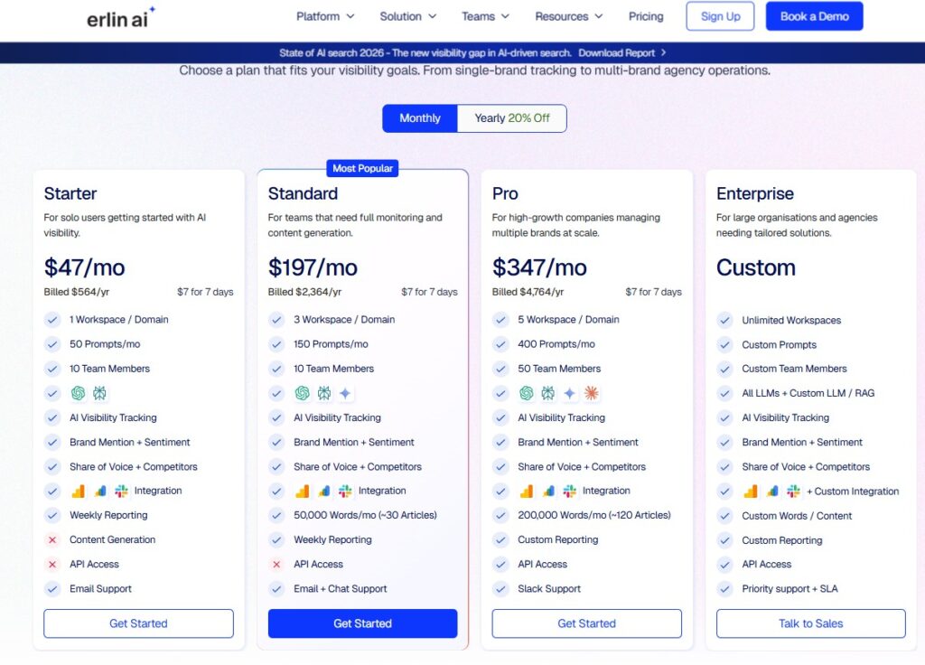Click Google Analytics icon in Pro plan
Image resolution: width=925 pixels, height=665 pixels.
[527, 491]
